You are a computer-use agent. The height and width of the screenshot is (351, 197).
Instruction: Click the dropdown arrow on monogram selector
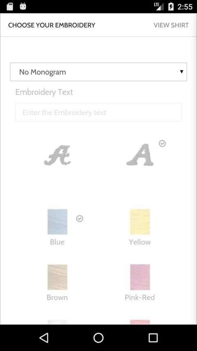pyautogui.click(x=181, y=72)
